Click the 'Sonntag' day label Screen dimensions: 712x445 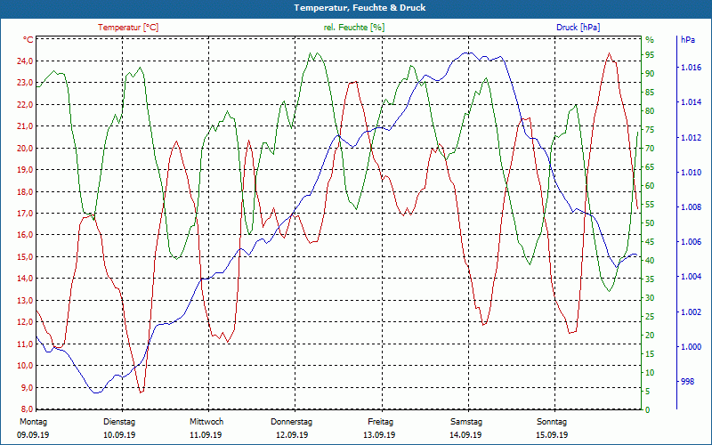pos(552,422)
